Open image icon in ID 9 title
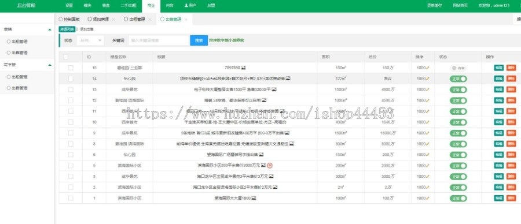 287,133
